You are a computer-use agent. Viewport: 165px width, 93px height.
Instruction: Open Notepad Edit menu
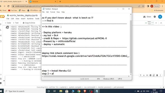click(x=47, y=12)
